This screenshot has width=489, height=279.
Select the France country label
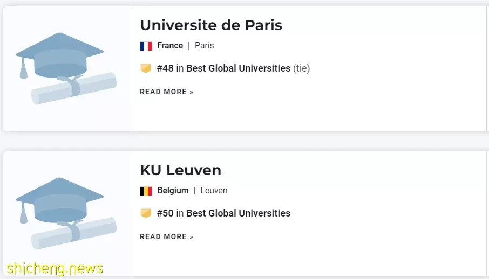[170, 45]
